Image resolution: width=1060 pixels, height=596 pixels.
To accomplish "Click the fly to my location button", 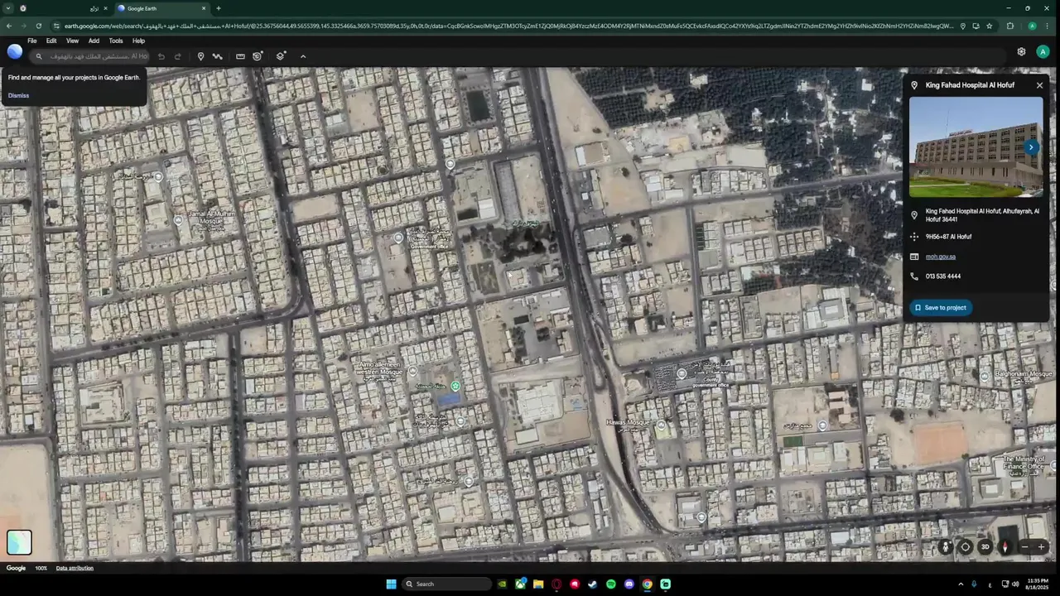I will tap(966, 546).
